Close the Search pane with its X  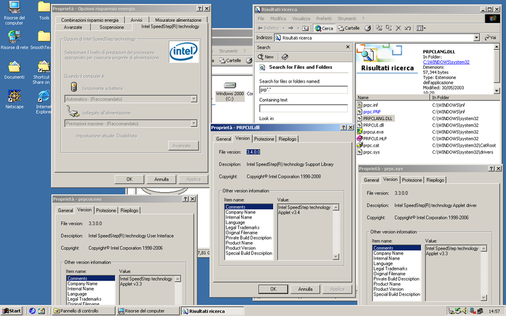[x=348, y=47]
